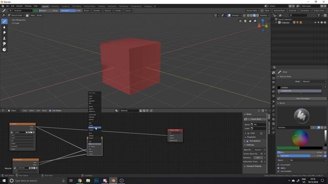Viewport: 328px width, 184px height.
Task: Toggle Collection visibility eye in outliner
Action: pyautogui.click(x=315, y=22)
